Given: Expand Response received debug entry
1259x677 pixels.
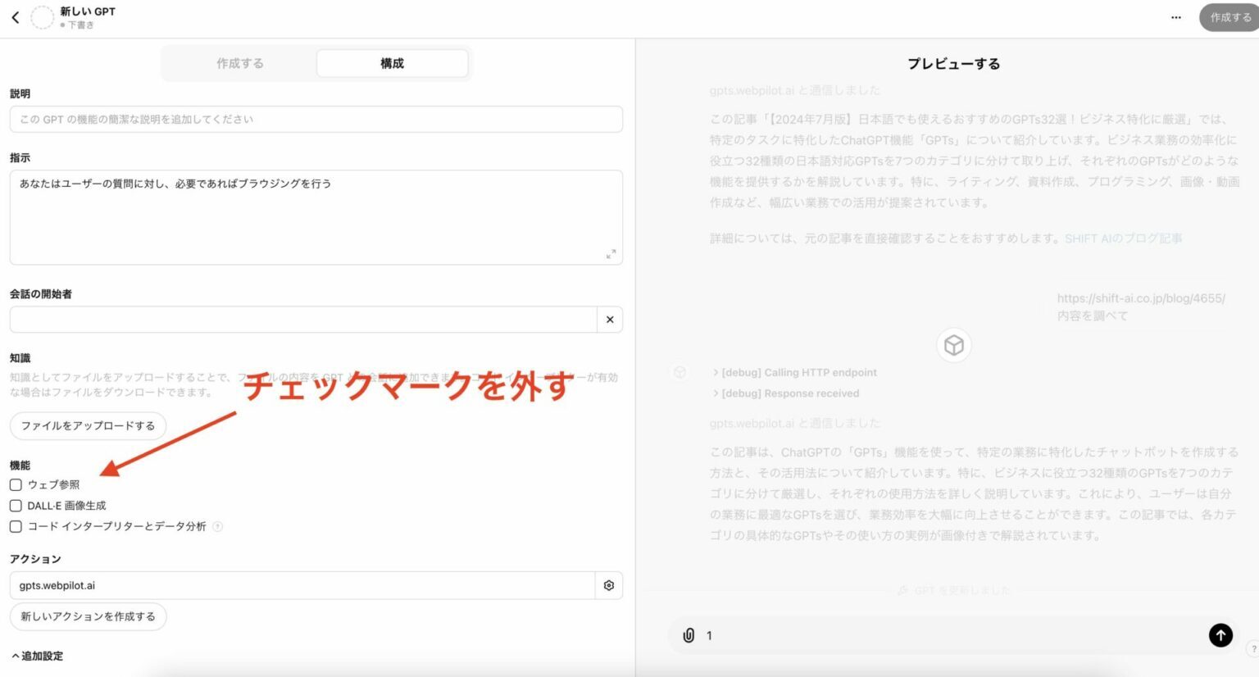Looking at the screenshot, I should point(785,393).
